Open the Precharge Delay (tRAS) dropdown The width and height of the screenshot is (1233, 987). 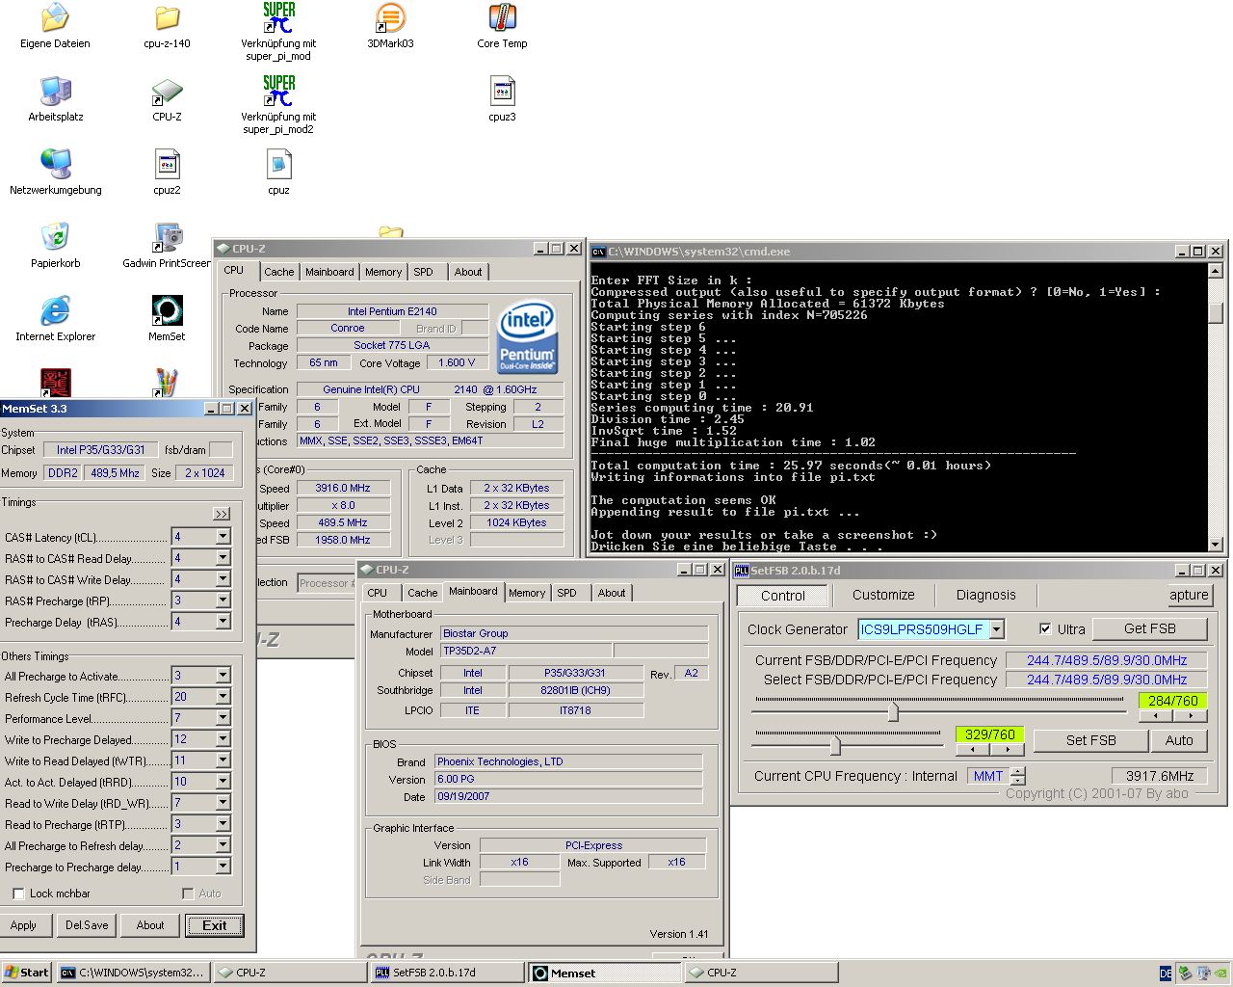pos(223,622)
